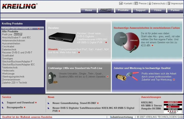Switch to the Support navigation tab
The image size is (184, 119).
click(141, 10)
